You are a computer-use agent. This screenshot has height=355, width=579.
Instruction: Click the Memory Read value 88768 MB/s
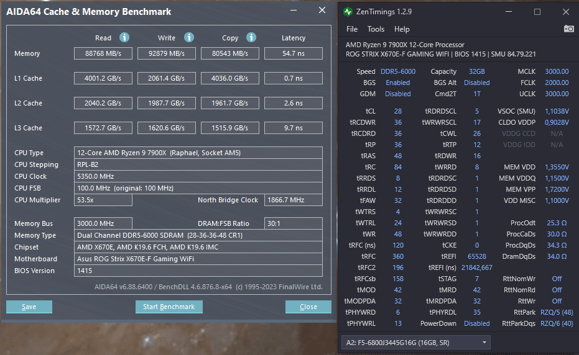[103, 53]
